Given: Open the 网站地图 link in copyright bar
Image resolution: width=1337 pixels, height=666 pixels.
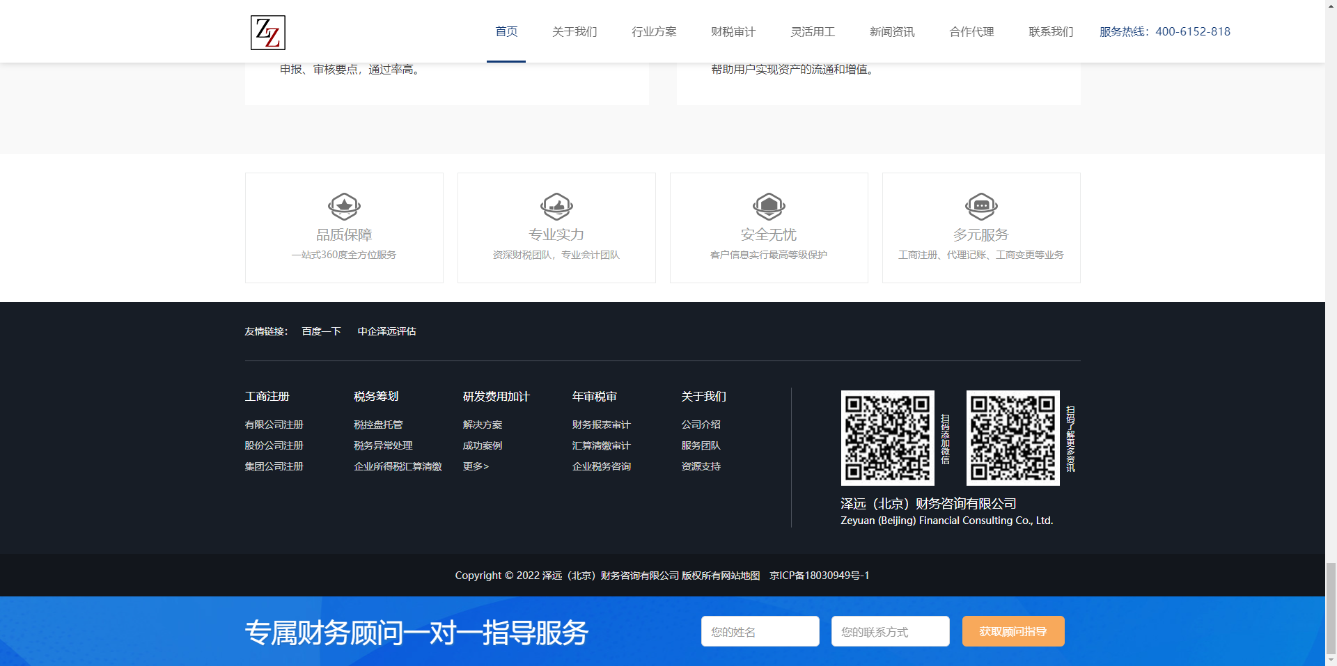Looking at the screenshot, I should coord(740,576).
